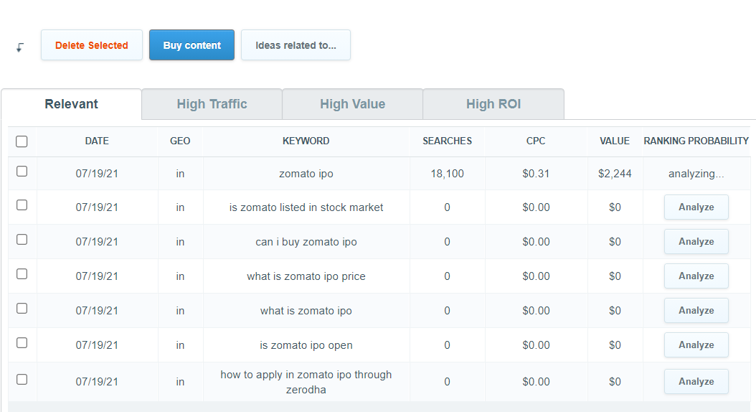The width and height of the screenshot is (756, 412).
Task: Click the 'zomato ipo' keyword cell
Action: coord(306,174)
